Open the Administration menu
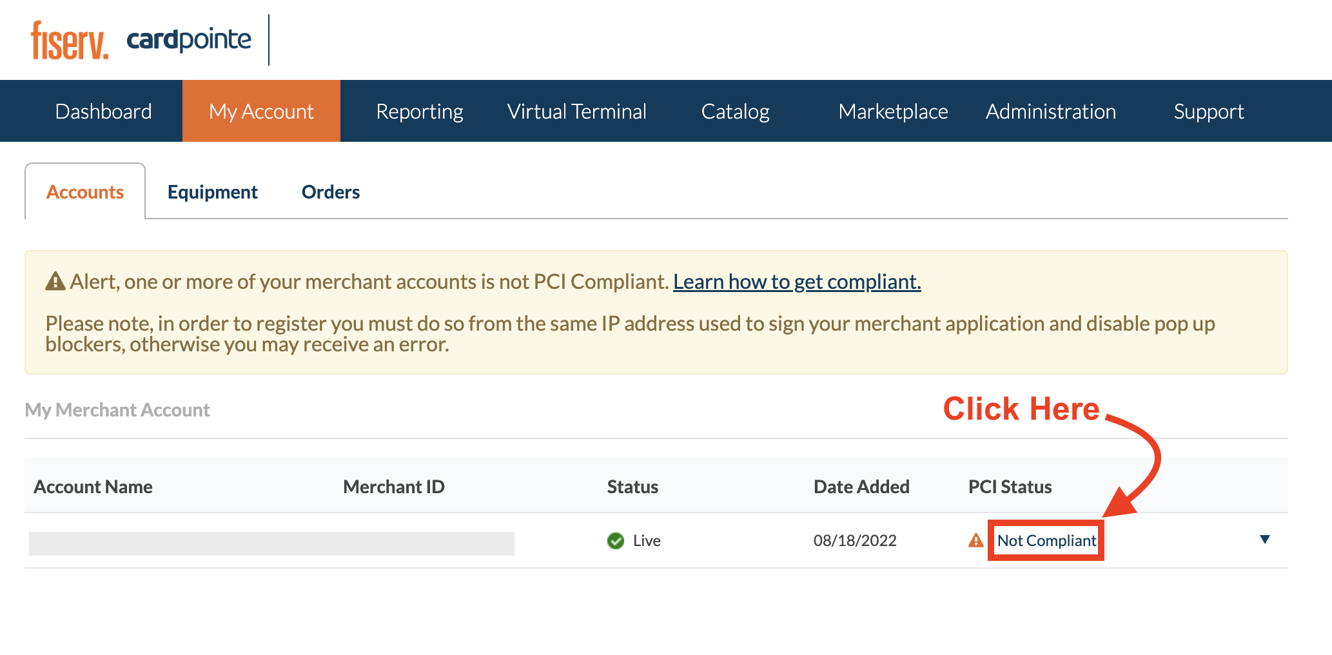The image size is (1332, 655). pos(1051,112)
